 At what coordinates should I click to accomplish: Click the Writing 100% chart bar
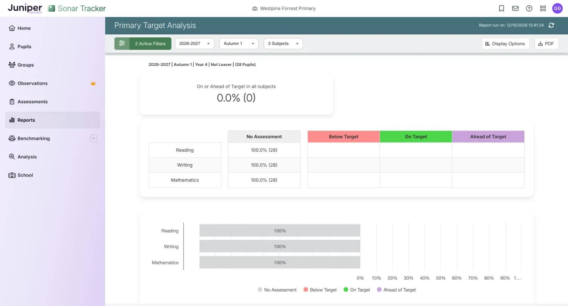(x=280, y=246)
